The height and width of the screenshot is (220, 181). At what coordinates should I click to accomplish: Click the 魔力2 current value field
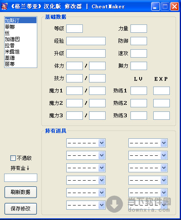pos(75,103)
